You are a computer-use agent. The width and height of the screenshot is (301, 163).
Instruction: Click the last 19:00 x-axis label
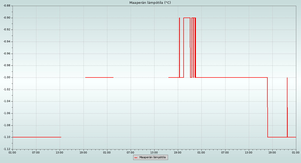tap(272, 152)
